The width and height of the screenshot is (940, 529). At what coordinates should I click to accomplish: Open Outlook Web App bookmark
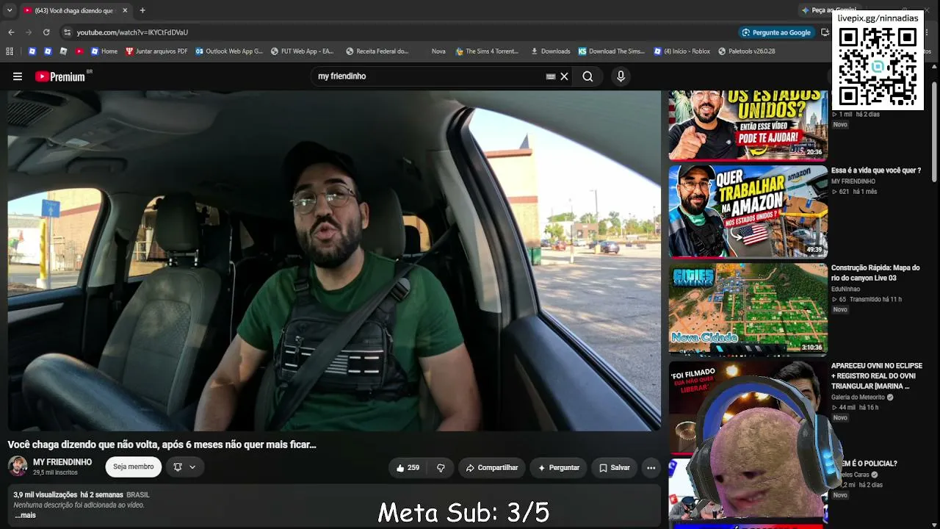click(229, 51)
